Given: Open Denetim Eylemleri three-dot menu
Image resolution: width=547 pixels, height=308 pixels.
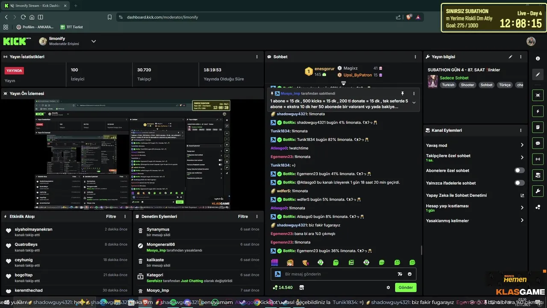Looking at the screenshot, I should tap(257, 216).
